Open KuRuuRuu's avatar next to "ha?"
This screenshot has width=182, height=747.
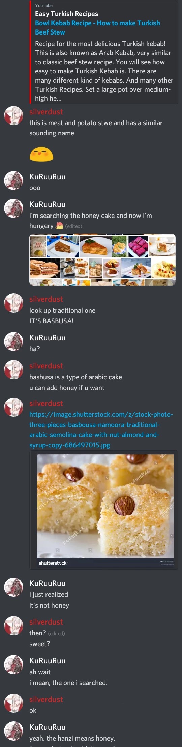(13, 342)
